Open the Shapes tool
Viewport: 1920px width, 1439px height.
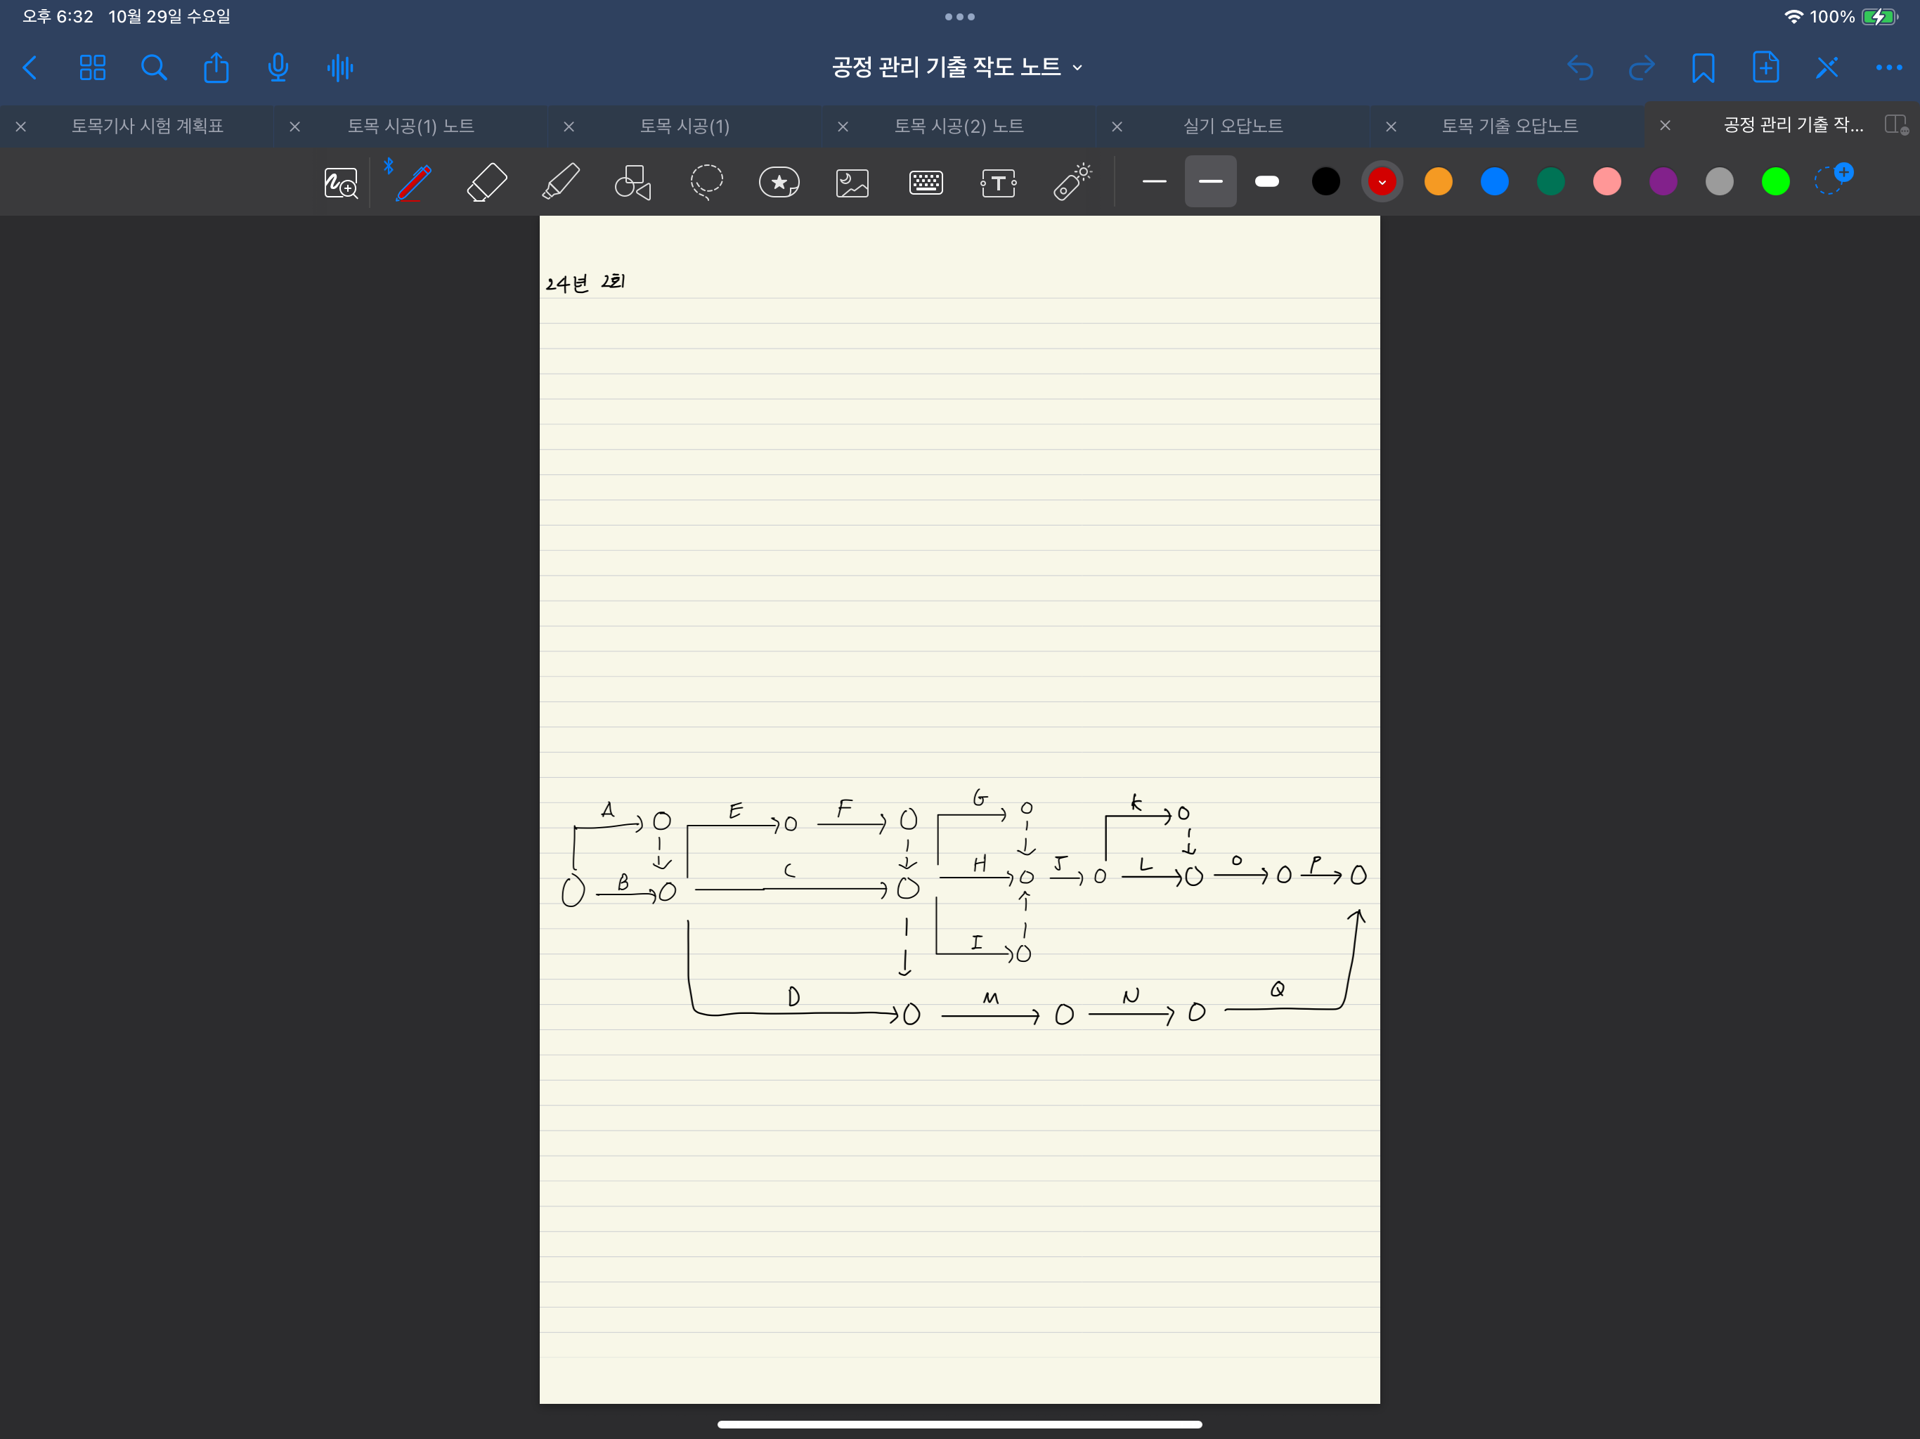pyautogui.click(x=633, y=182)
